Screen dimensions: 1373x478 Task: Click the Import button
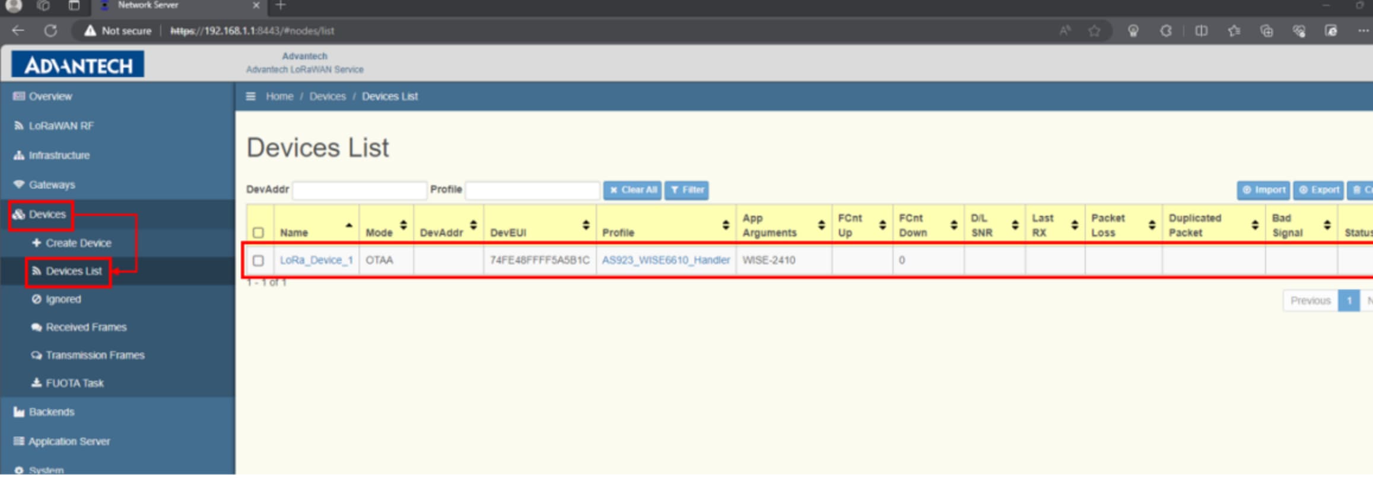(1263, 190)
